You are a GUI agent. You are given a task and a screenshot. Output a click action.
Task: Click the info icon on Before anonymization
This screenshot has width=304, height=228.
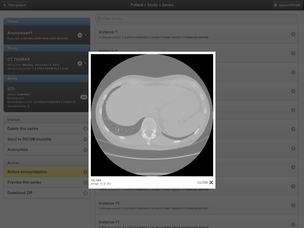click(85, 172)
